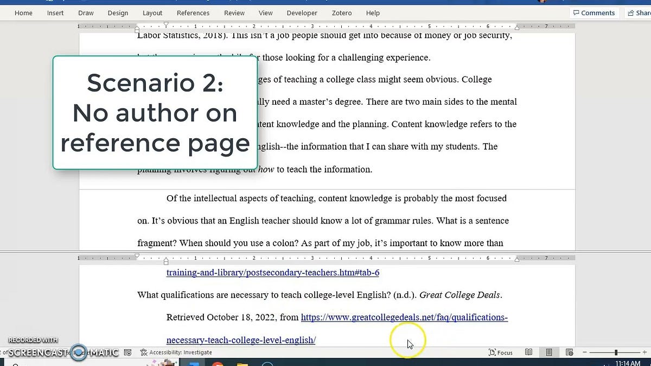Viewport: 651px width, 366px height.
Task: Switch to the Zotero ribbon tab
Action: [x=341, y=12]
